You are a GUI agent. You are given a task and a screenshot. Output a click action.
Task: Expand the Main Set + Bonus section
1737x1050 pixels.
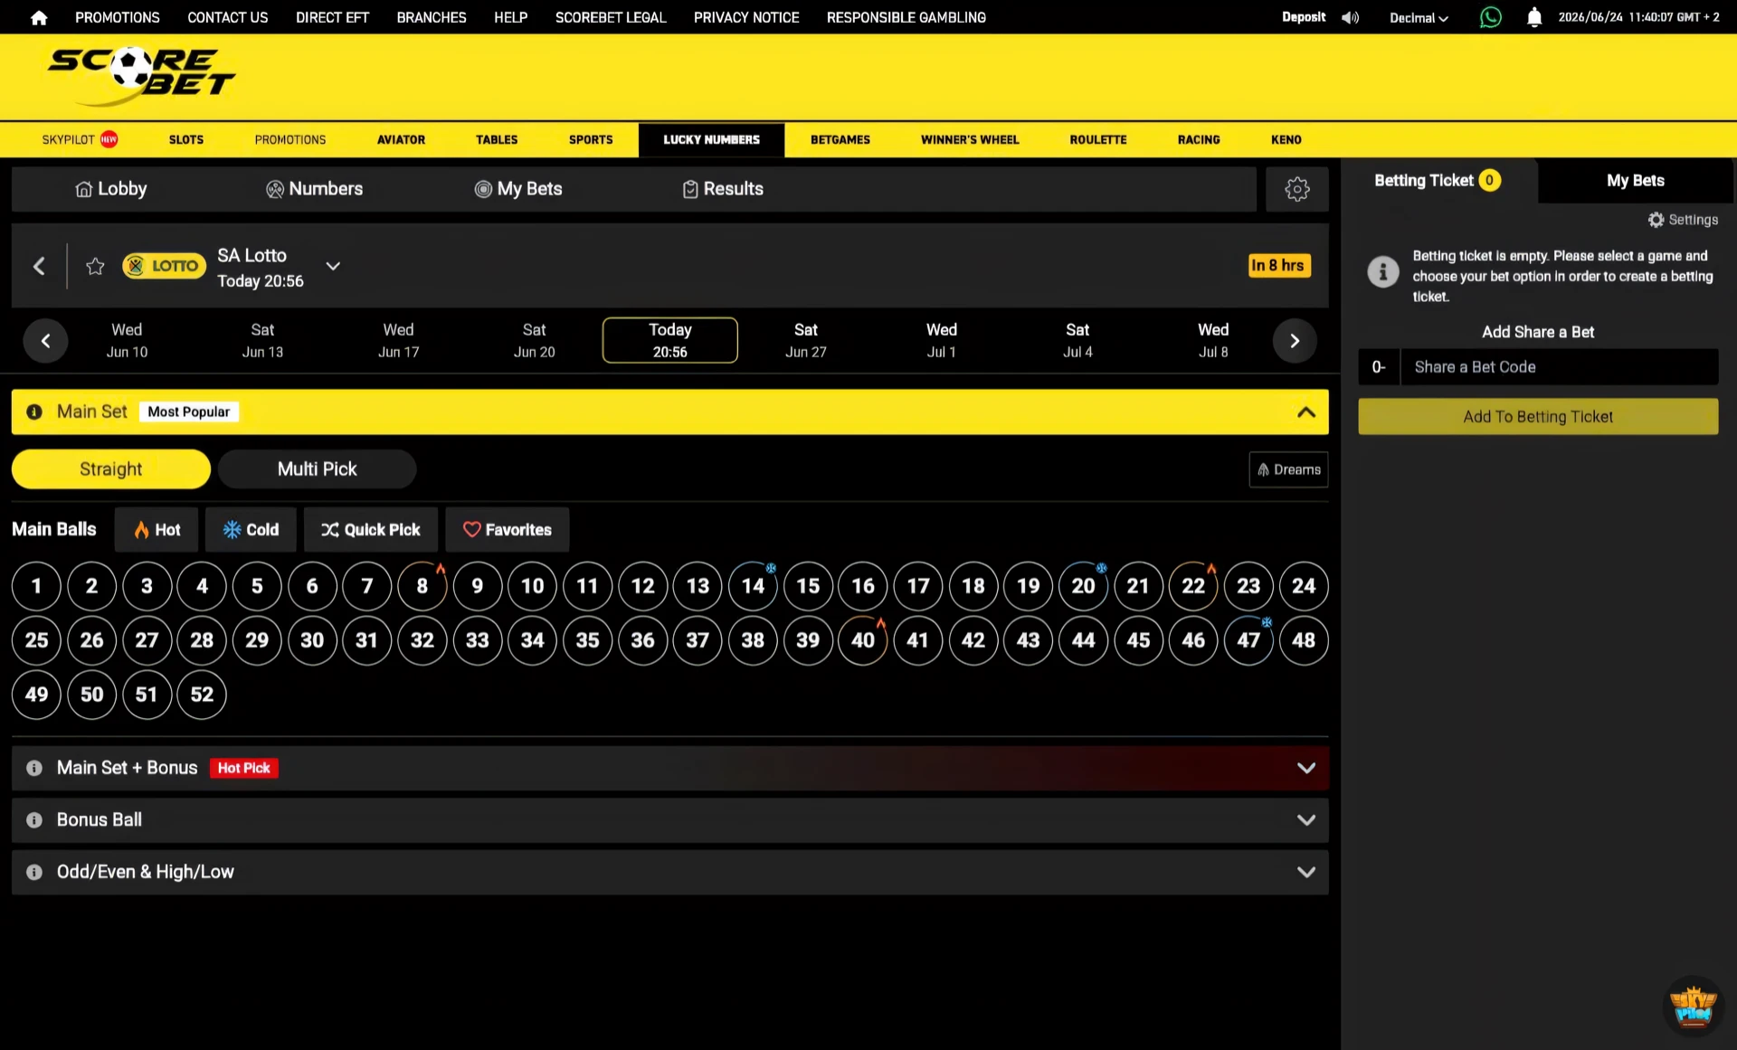coord(1305,768)
